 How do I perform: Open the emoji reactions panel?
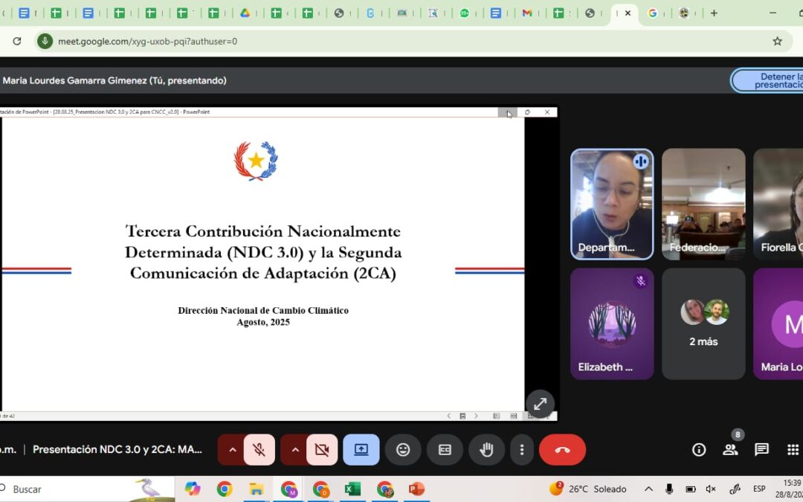coord(403,450)
